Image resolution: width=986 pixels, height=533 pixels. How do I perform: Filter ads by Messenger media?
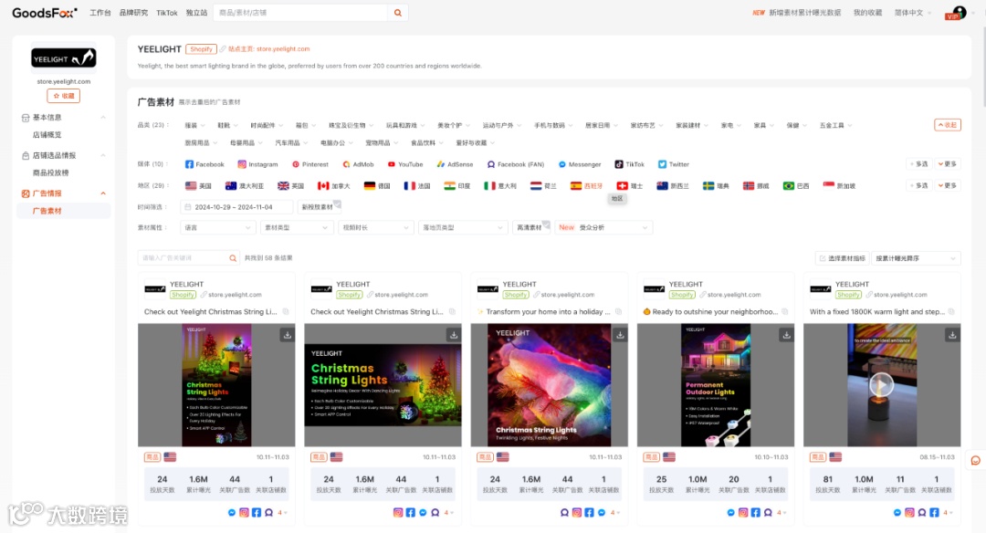click(580, 164)
